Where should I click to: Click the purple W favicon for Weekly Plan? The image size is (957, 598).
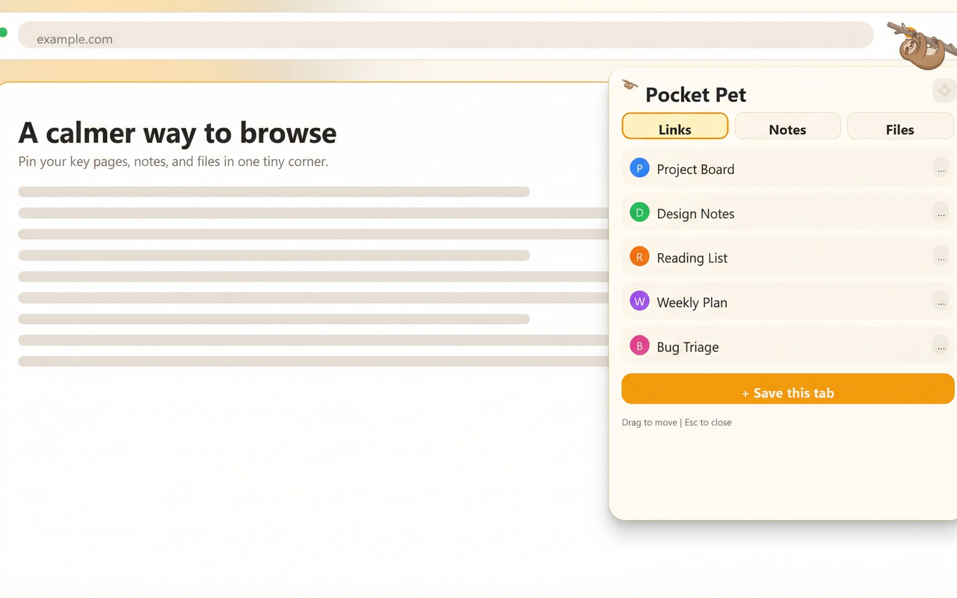639,300
